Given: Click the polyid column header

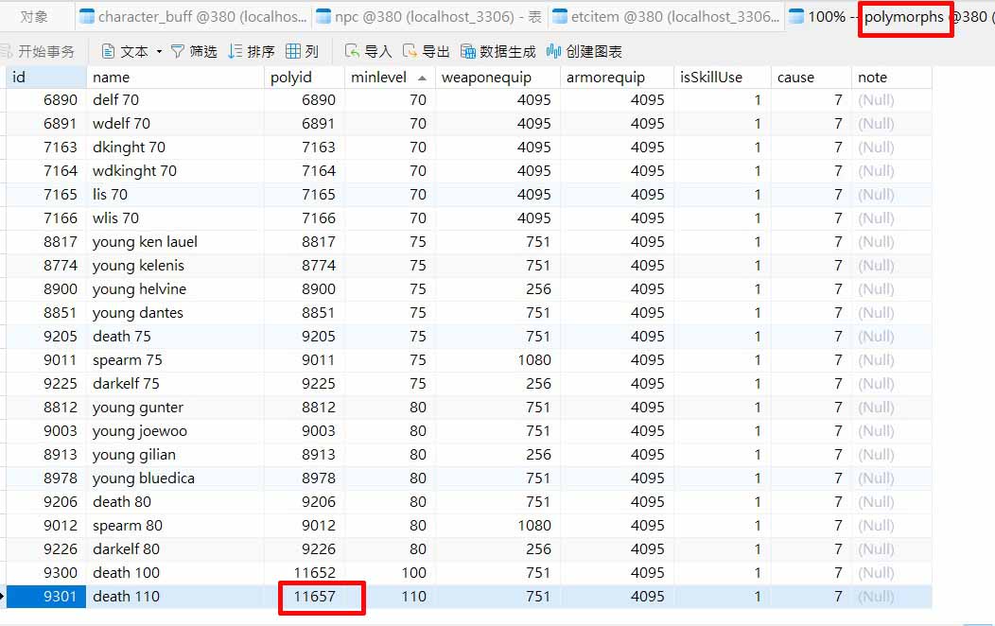Looking at the screenshot, I should pyautogui.click(x=304, y=78).
